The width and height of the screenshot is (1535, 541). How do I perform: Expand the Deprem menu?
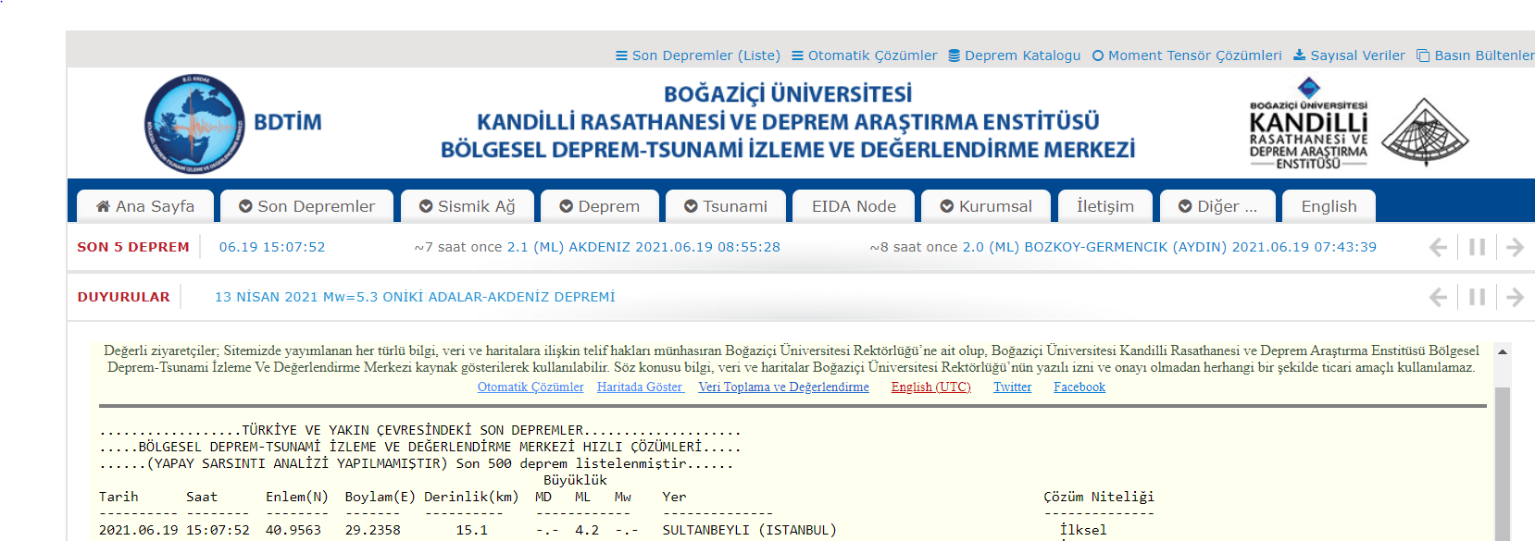point(599,206)
